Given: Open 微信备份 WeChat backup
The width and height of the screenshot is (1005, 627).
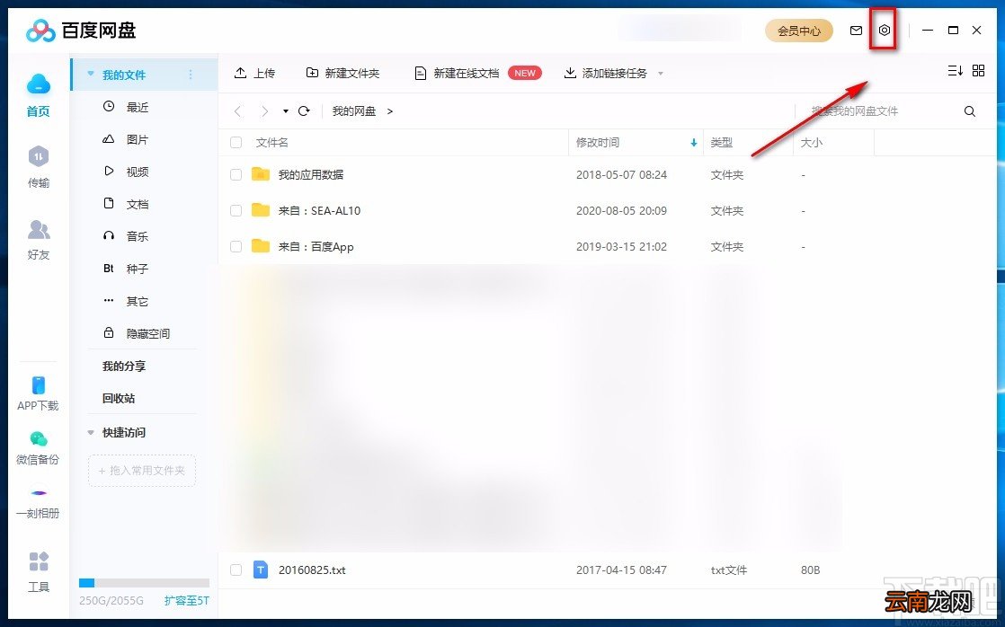Looking at the screenshot, I should 38,447.
